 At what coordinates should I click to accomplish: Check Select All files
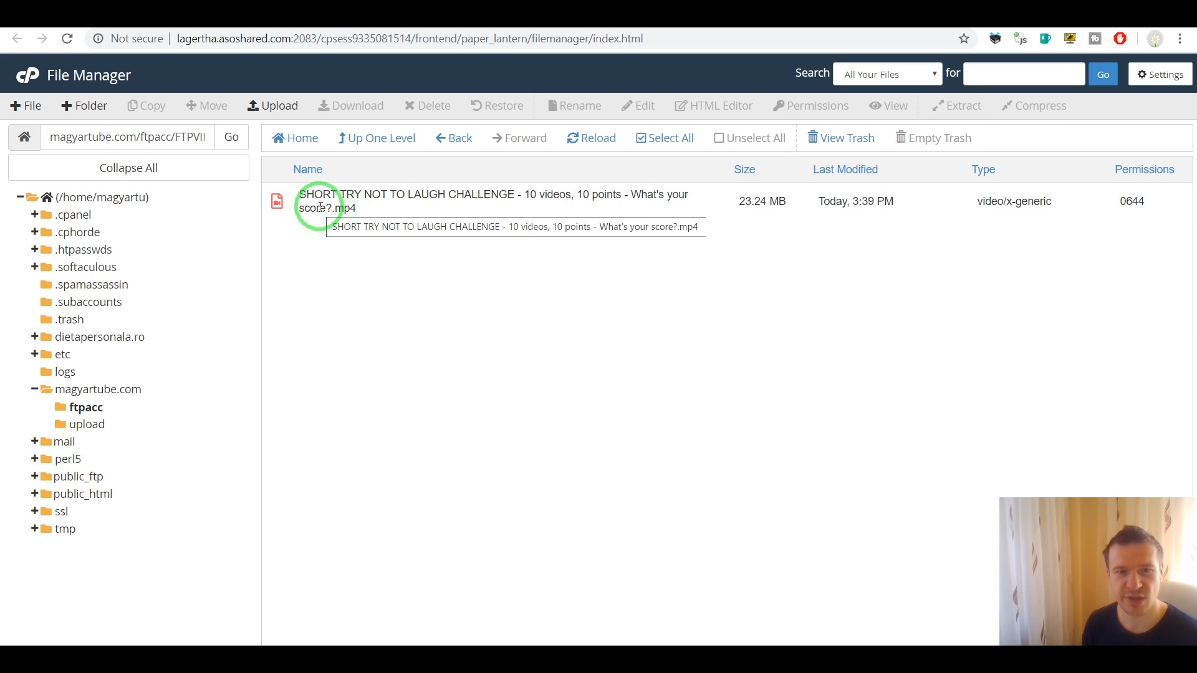[665, 138]
